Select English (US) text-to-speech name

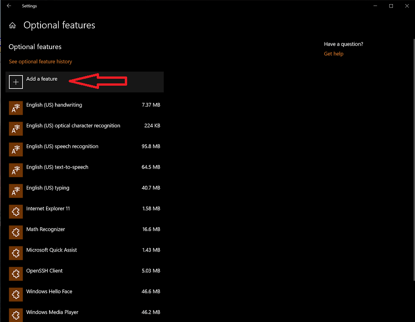click(57, 167)
